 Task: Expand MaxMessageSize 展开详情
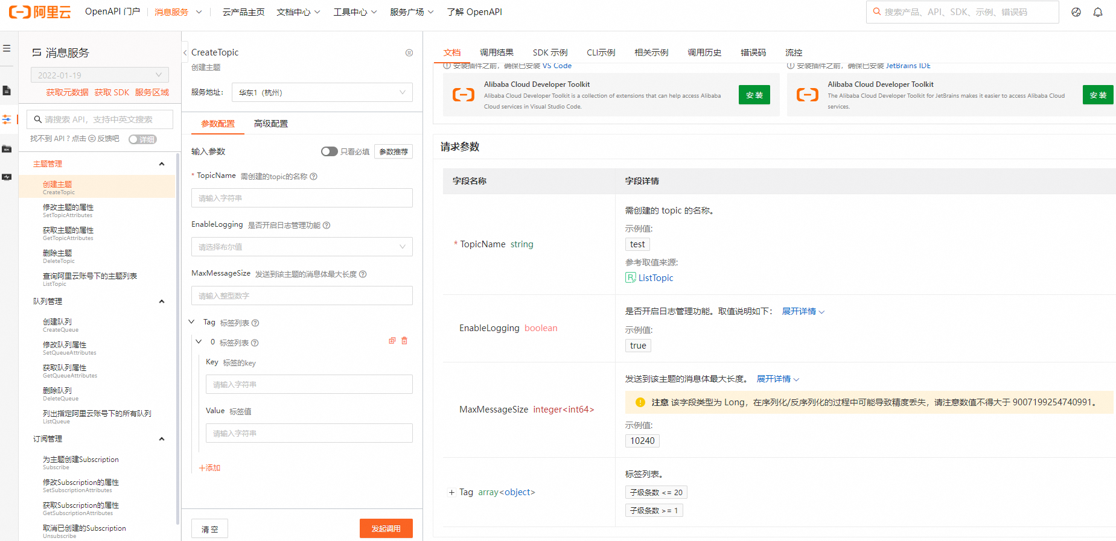coord(778,379)
